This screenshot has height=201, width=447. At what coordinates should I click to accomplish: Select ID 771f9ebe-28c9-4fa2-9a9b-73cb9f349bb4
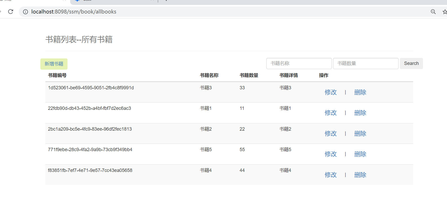point(90,150)
